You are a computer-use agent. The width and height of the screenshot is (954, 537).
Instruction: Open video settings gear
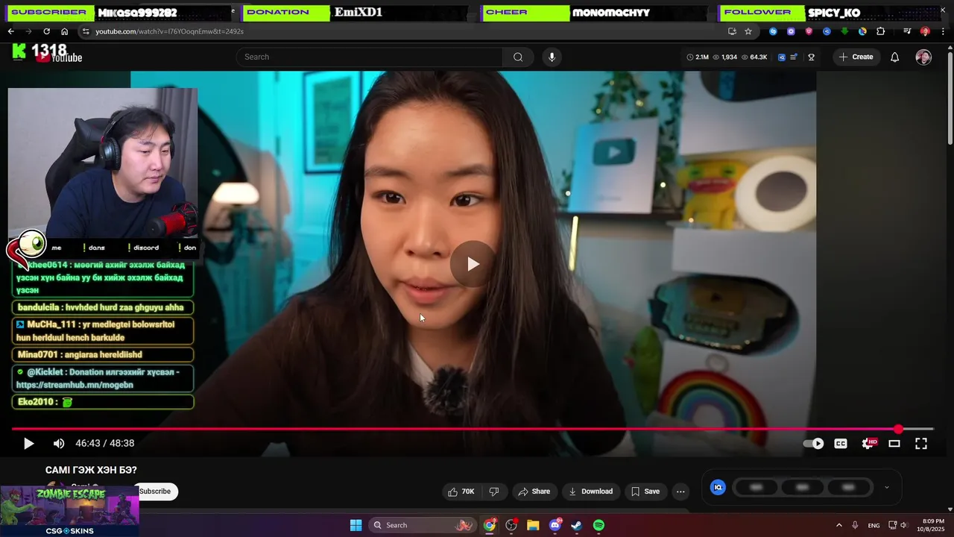[x=868, y=443]
